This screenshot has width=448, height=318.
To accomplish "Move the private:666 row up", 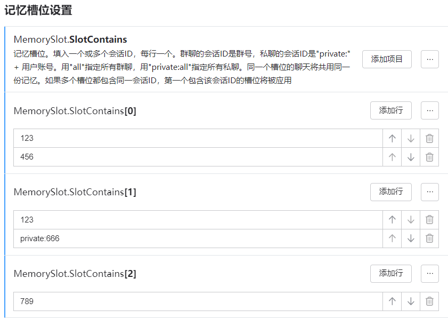I will pos(392,238).
